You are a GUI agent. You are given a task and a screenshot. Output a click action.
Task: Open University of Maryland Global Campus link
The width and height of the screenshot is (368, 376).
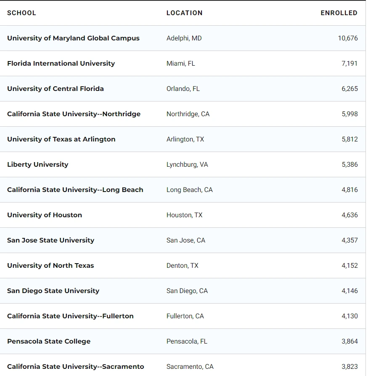click(73, 38)
